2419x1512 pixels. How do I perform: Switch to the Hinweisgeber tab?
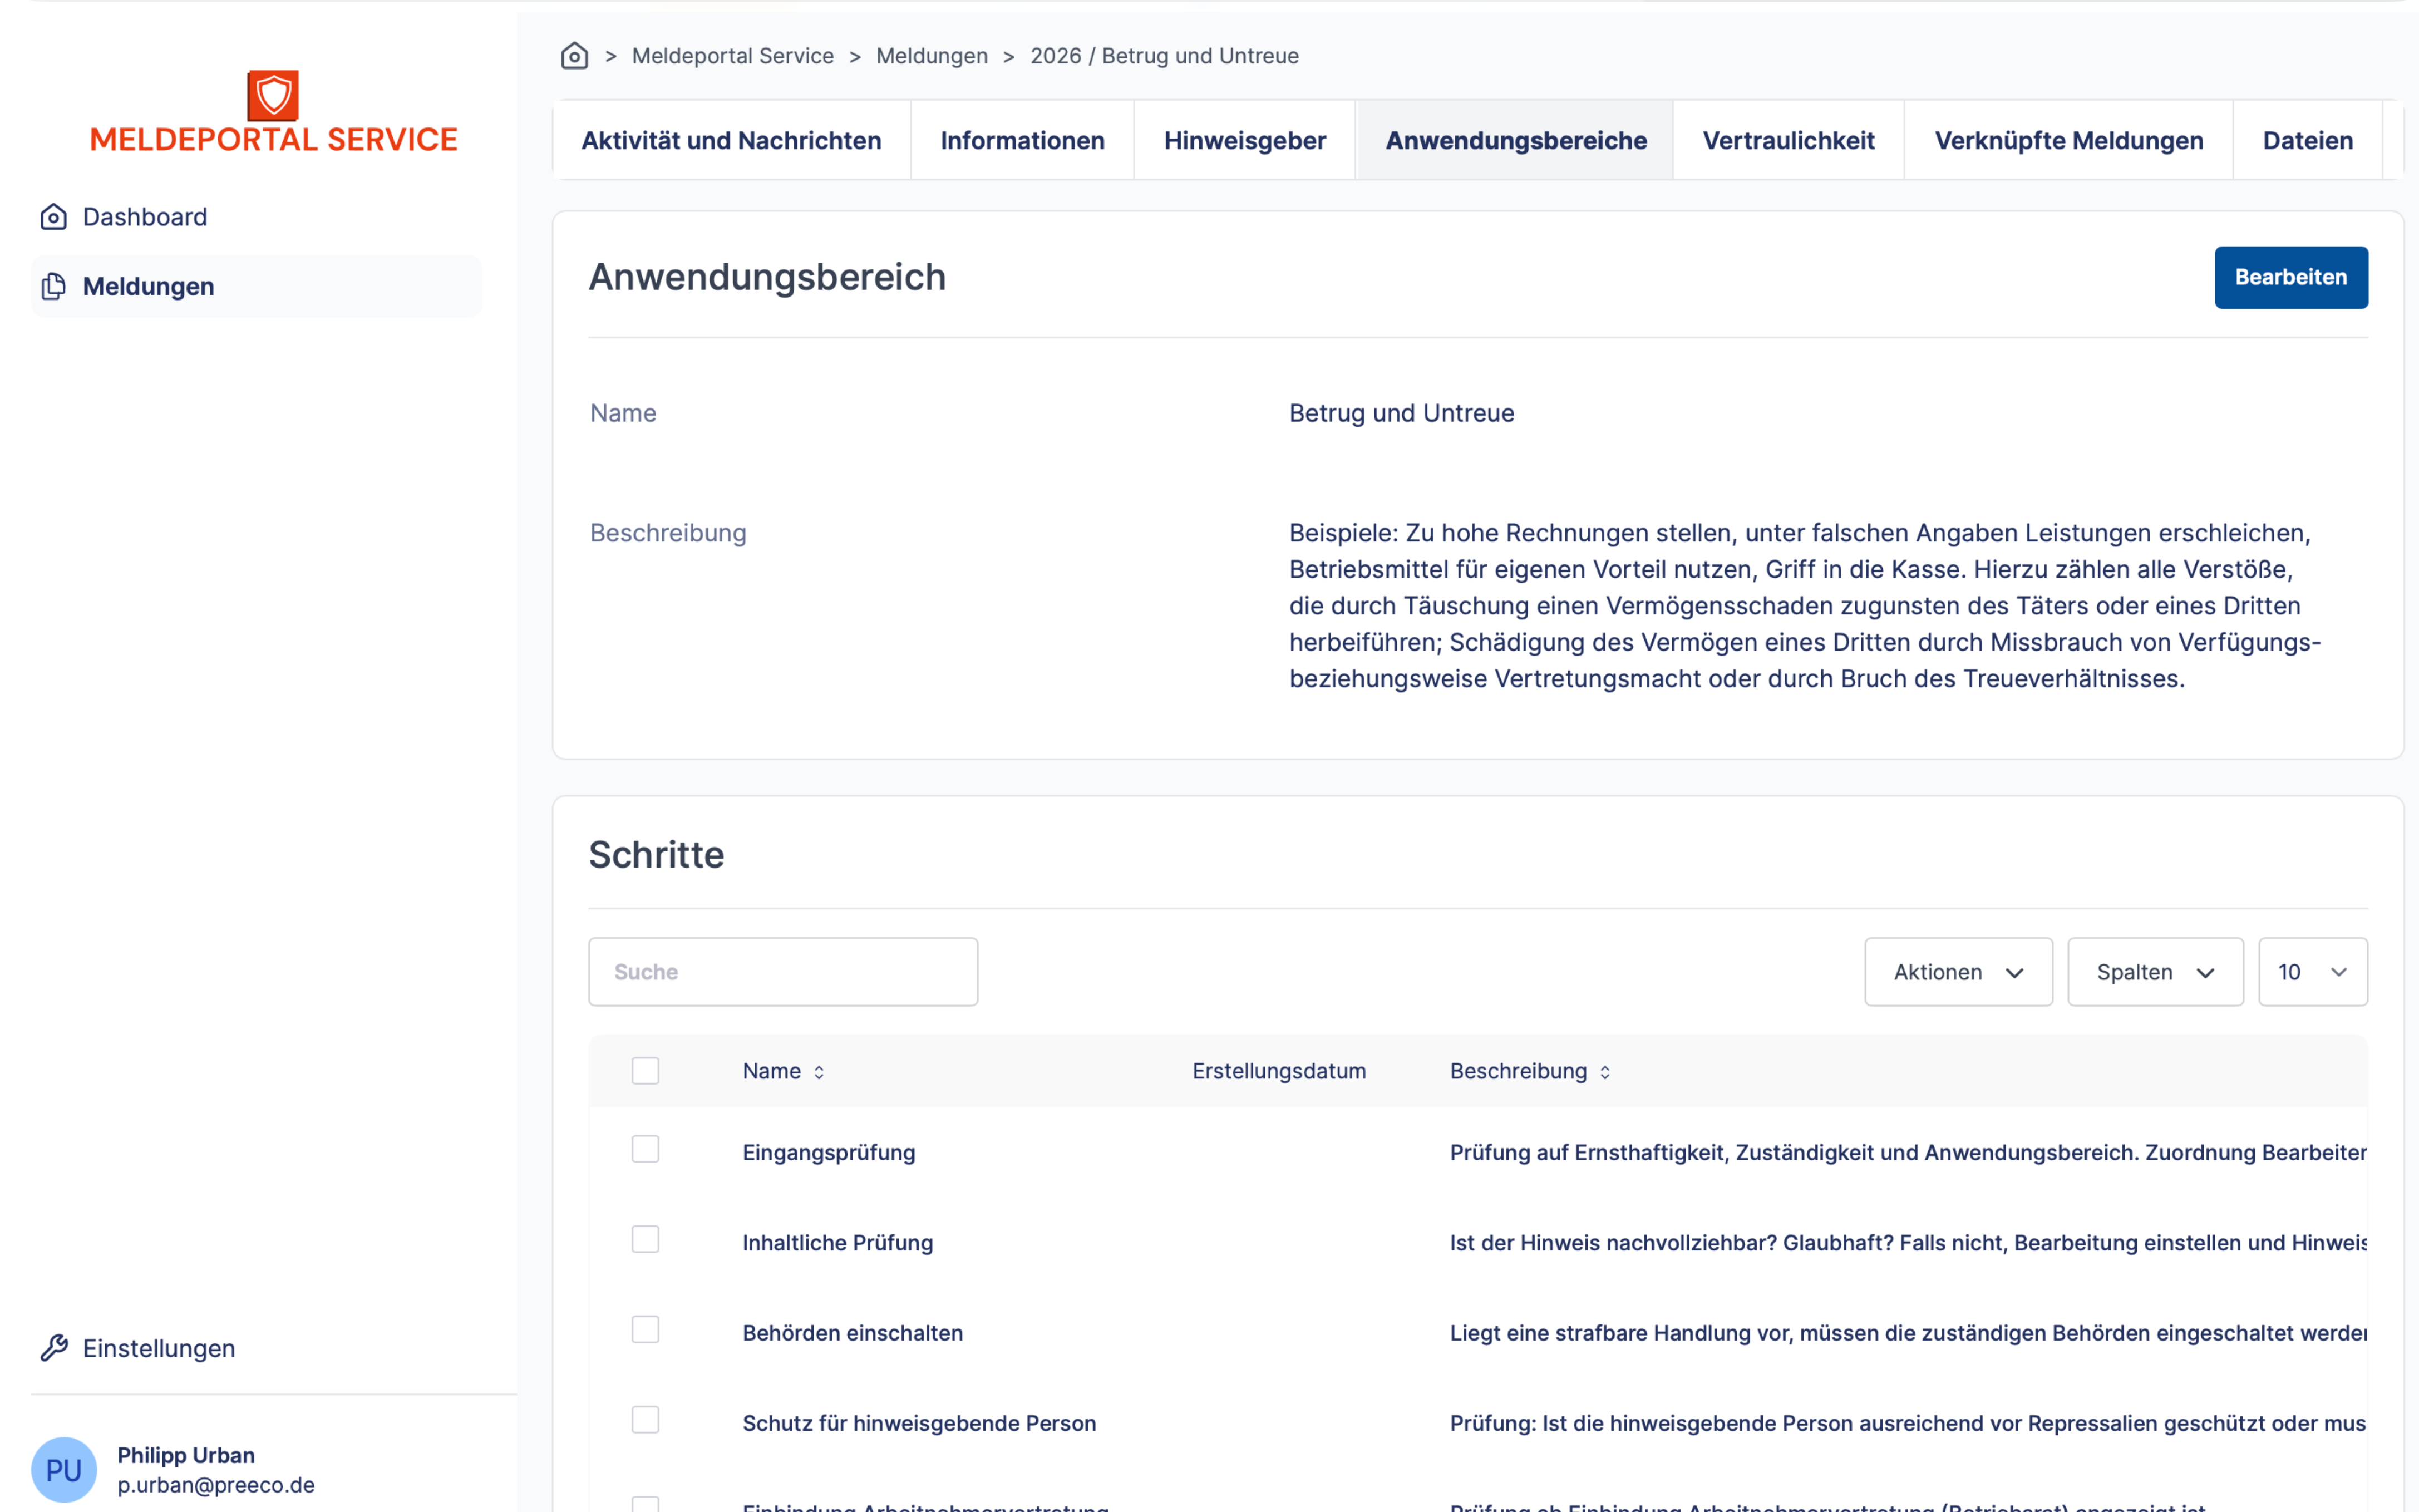[1244, 141]
